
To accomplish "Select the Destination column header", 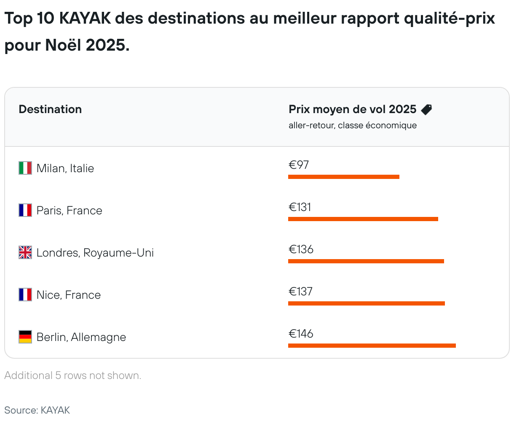I will (50, 109).
